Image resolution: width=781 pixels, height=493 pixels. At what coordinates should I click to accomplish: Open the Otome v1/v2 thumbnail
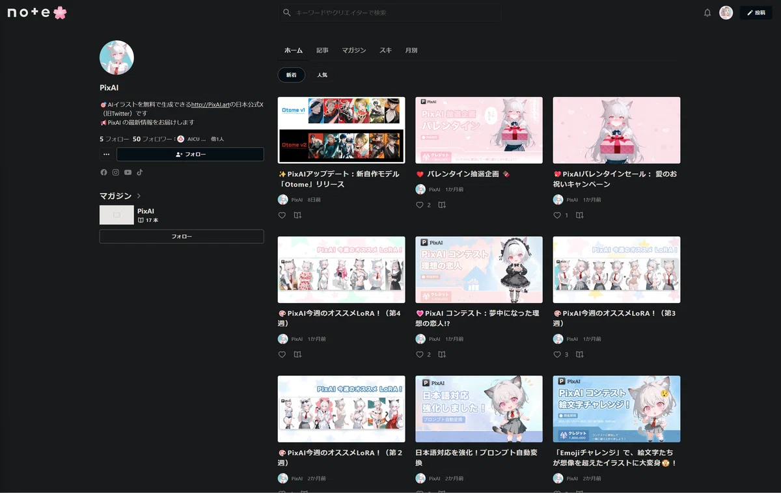(341, 130)
